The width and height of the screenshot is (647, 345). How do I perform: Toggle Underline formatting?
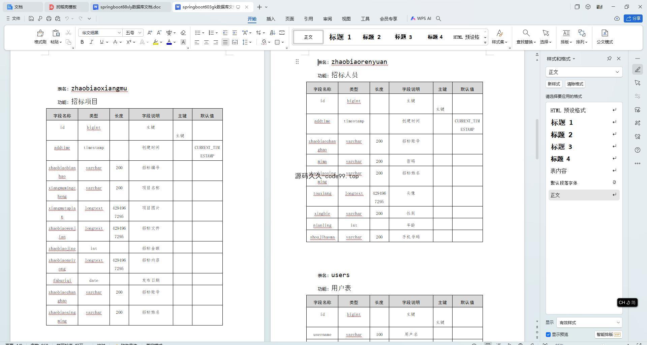(x=101, y=42)
